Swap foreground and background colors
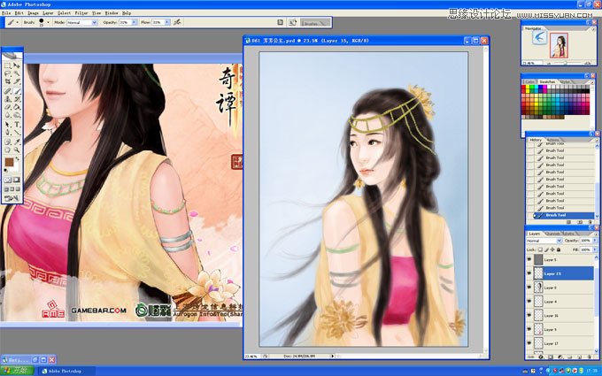Image resolution: width=602 pixels, height=376 pixels. pos(17,158)
